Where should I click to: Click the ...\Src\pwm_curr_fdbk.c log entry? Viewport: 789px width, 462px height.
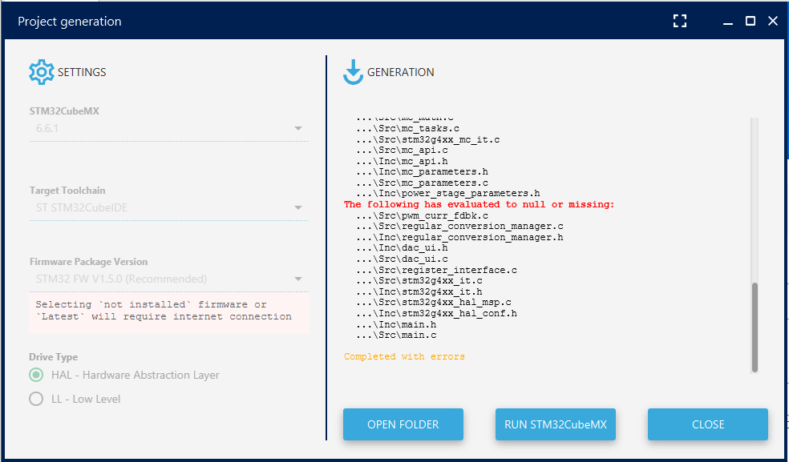tap(422, 215)
